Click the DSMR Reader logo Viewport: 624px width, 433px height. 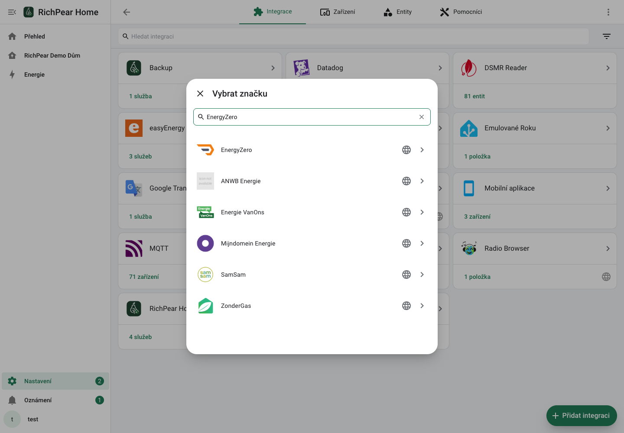point(469,68)
